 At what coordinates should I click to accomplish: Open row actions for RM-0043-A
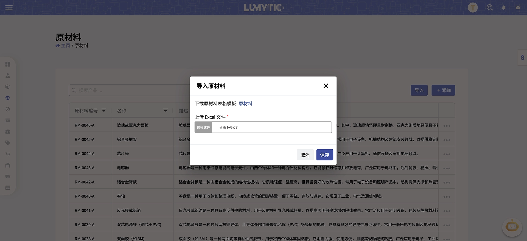tap(447, 169)
